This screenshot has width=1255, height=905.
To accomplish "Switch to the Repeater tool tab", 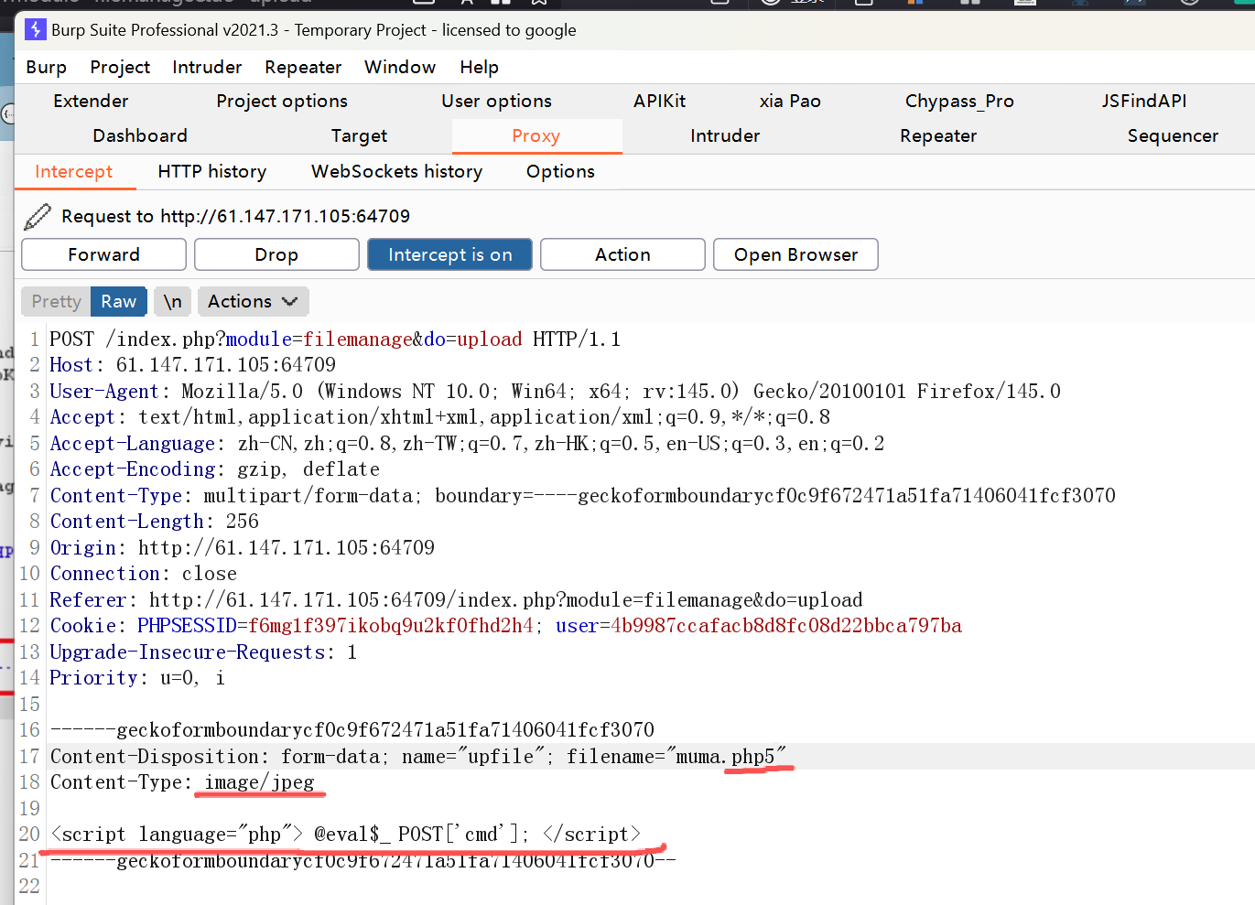I will (938, 135).
